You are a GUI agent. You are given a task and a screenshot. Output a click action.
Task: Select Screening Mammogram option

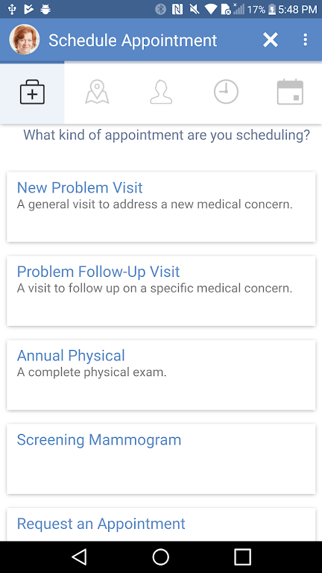click(x=161, y=459)
